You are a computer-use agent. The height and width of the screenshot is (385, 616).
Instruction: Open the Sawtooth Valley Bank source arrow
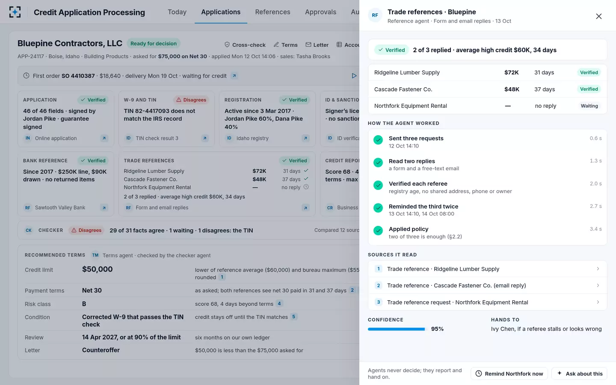tap(104, 207)
